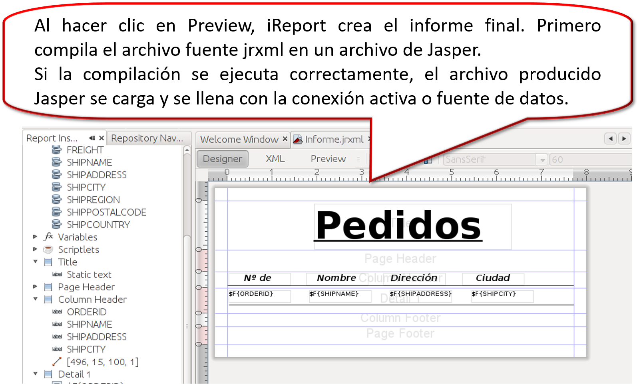Screen dimensions: 639x384
Task: Click the Column Header band icon
Action: coord(48,299)
